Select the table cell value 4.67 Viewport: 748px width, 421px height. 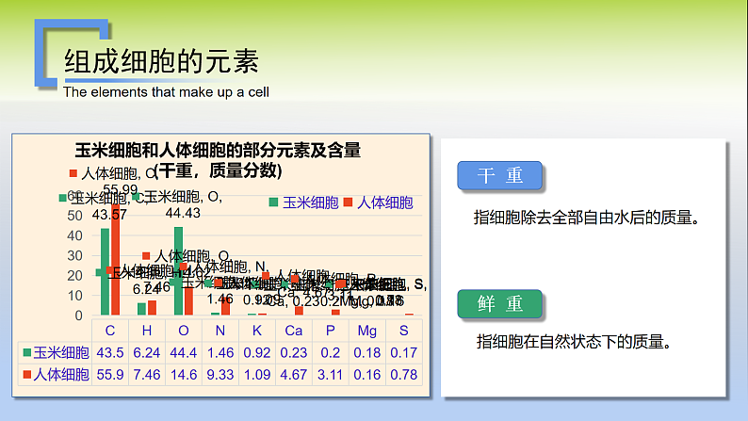click(x=294, y=375)
